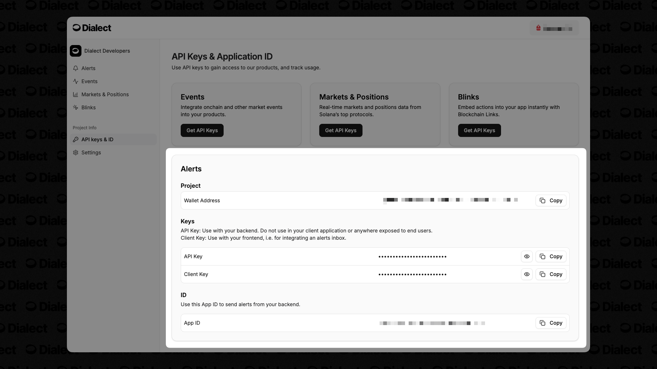Image resolution: width=657 pixels, height=369 pixels.
Task: Click the gear icon beside Settings
Action: (x=76, y=153)
